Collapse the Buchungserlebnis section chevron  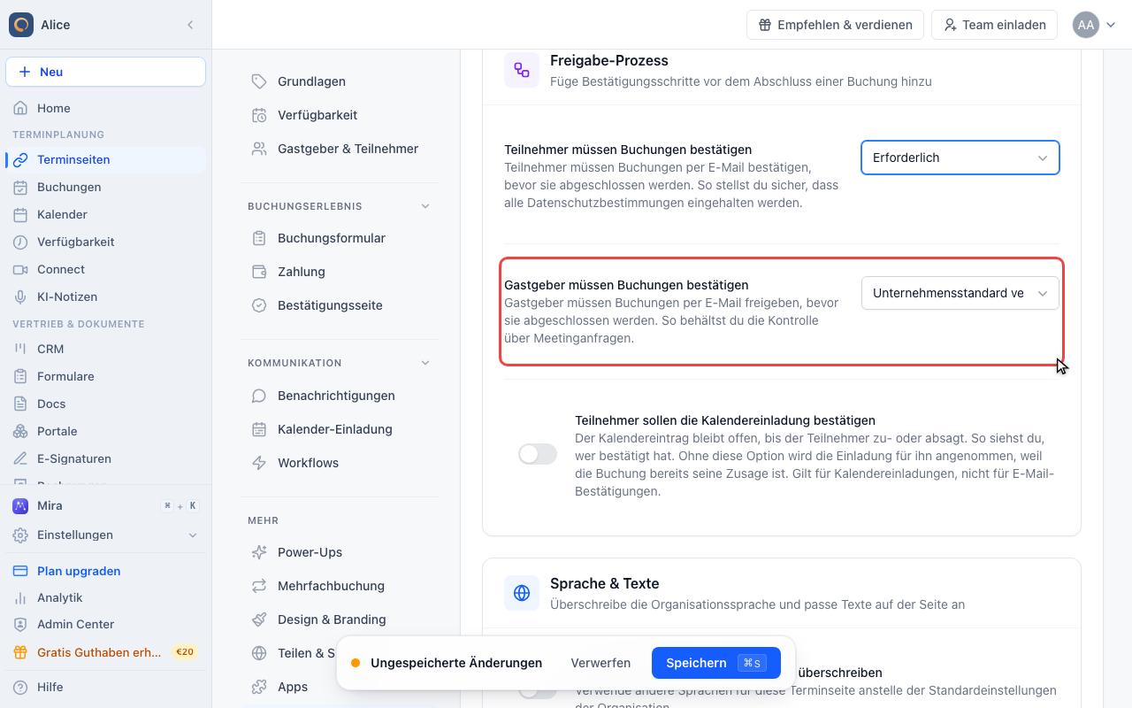[425, 206]
